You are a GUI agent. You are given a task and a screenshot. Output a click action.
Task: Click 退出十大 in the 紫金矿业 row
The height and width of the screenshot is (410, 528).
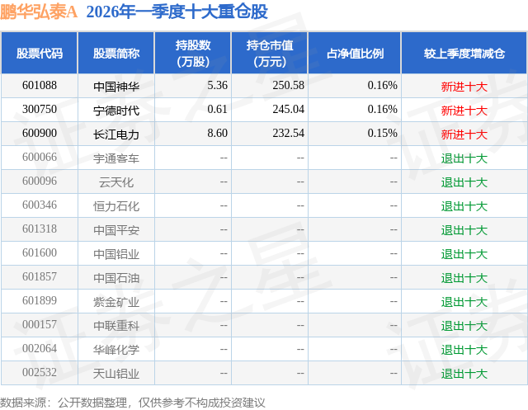pyautogui.click(x=464, y=302)
